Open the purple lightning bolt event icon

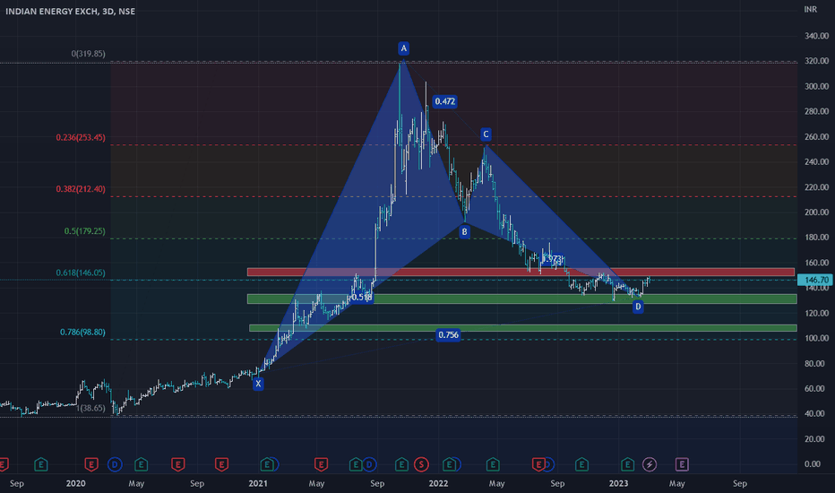pos(650,464)
